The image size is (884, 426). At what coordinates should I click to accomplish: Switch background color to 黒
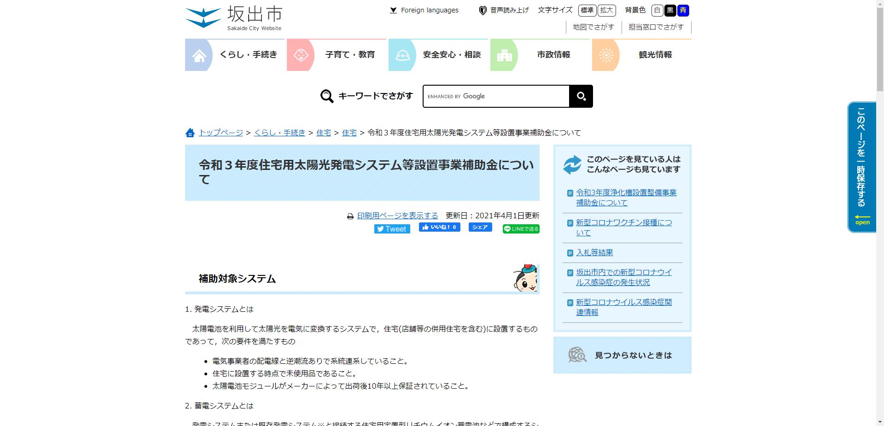pyautogui.click(x=670, y=10)
